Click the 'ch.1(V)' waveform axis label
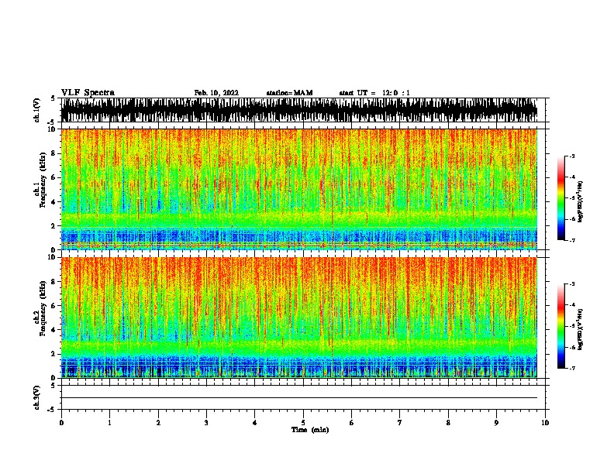614x474 pixels. pyautogui.click(x=37, y=110)
